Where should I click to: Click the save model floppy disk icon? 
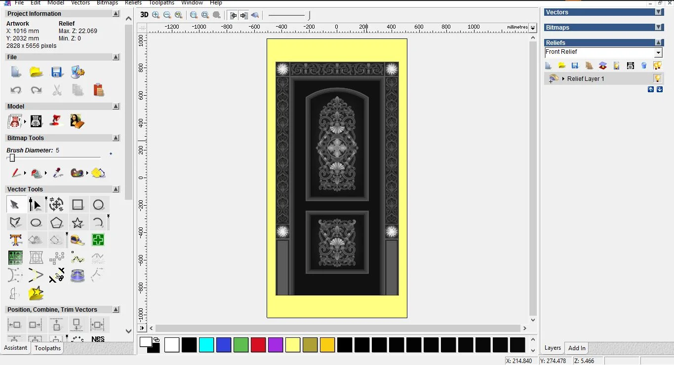click(x=57, y=72)
